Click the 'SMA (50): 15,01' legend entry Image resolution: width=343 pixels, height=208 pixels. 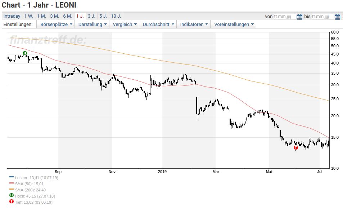[29, 184]
